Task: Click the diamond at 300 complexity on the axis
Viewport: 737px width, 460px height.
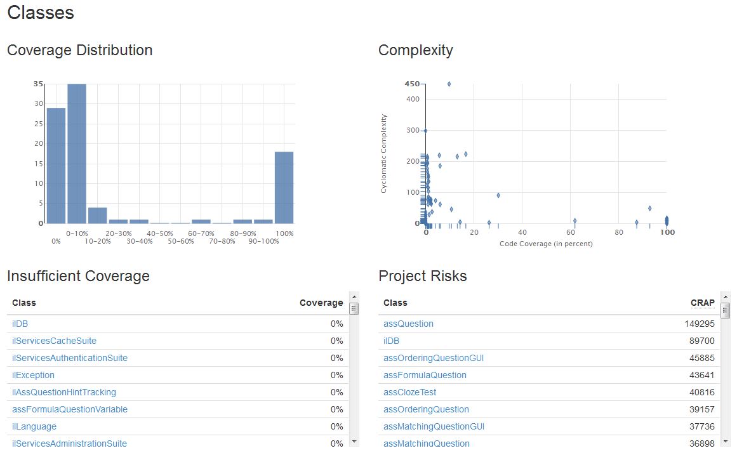Action: click(x=425, y=131)
